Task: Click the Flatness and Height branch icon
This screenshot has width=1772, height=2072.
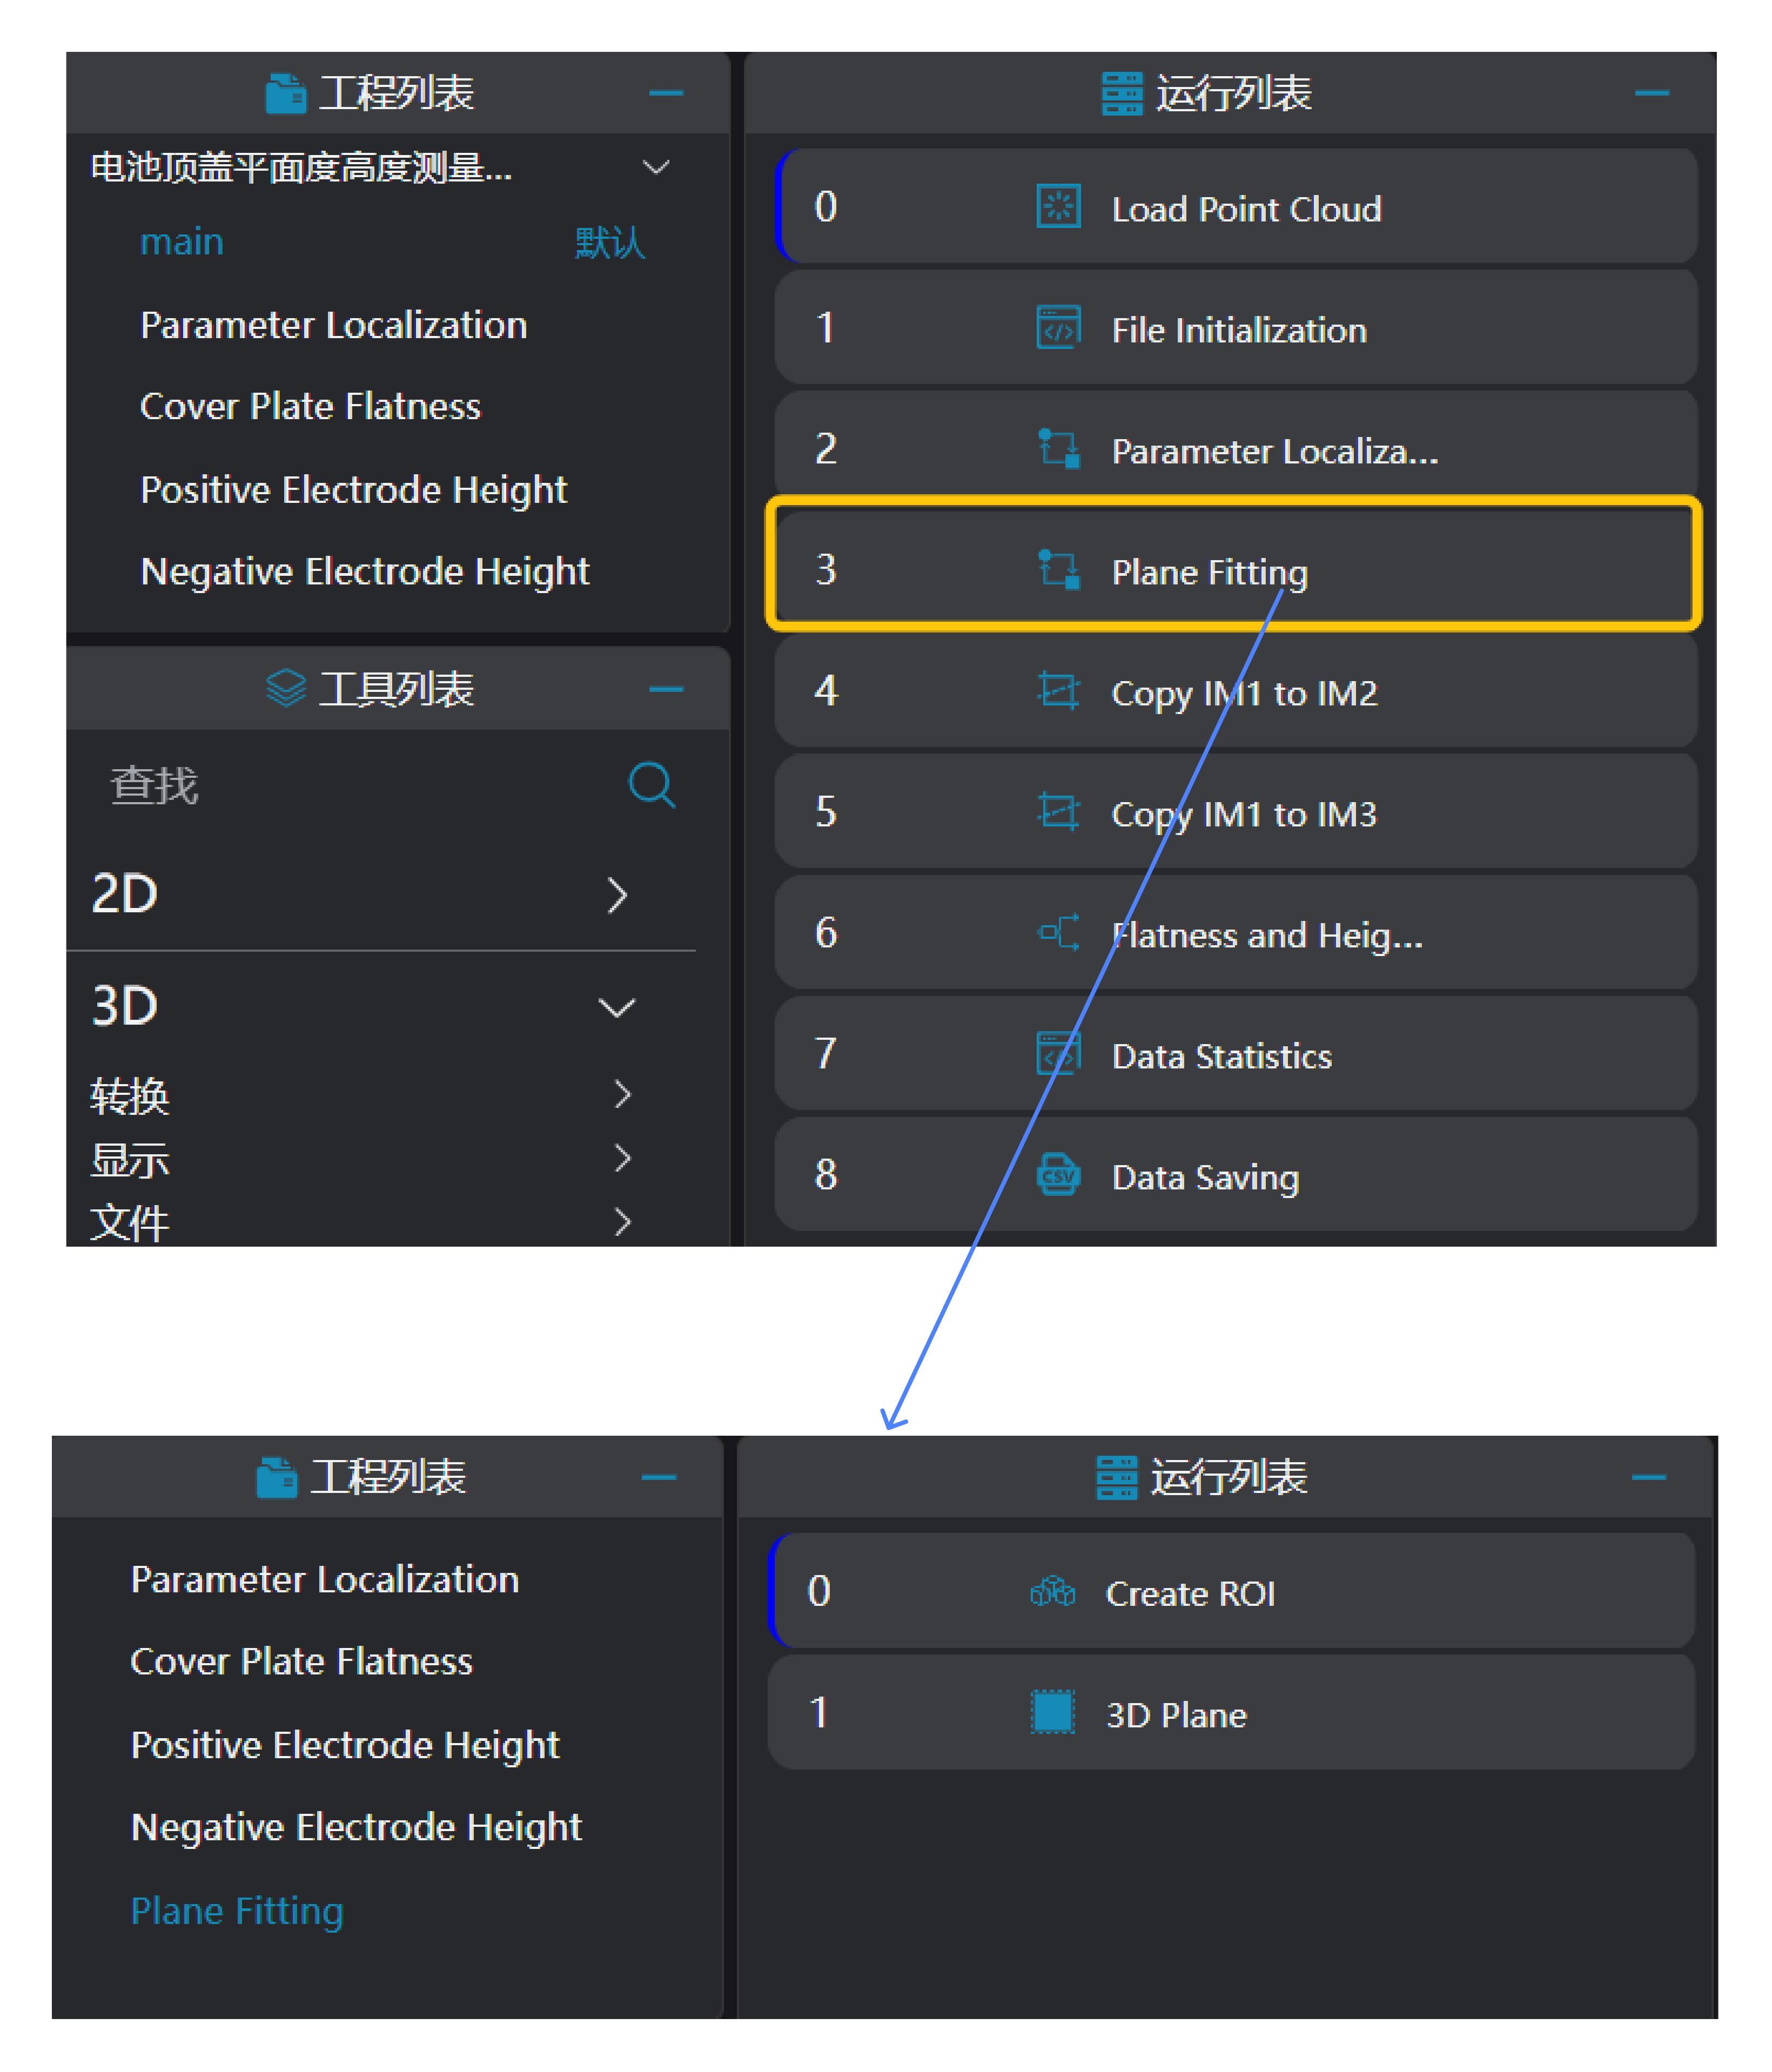Action: [1057, 933]
